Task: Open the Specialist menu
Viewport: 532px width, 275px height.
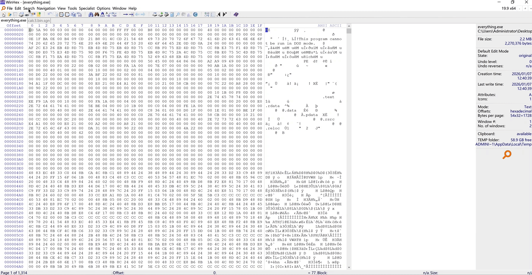Action: click(87, 8)
